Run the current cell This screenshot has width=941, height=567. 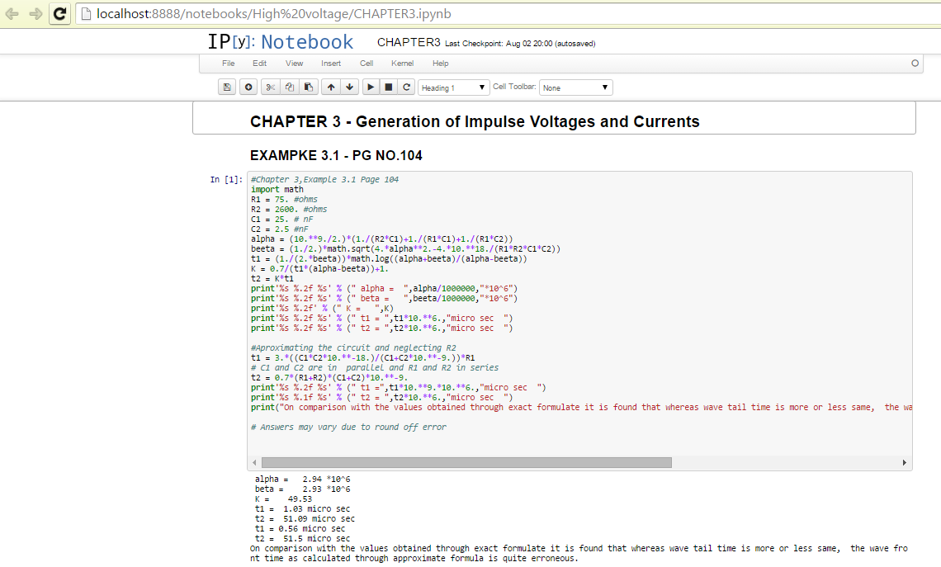(371, 87)
